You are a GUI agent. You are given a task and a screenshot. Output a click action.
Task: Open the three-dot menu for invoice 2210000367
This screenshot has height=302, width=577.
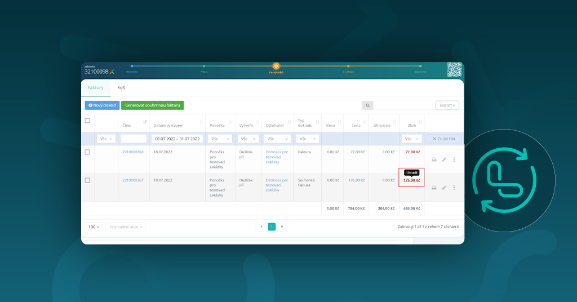click(454, 188)
